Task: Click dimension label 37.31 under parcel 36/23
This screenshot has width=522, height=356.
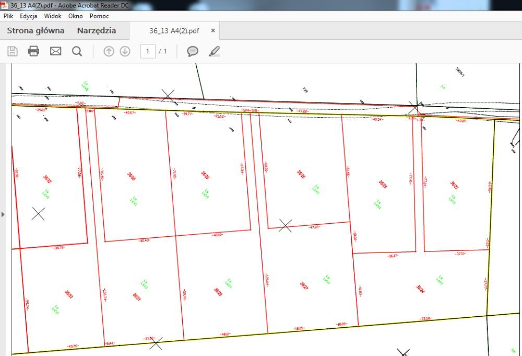Action: (x=460, y=254)
